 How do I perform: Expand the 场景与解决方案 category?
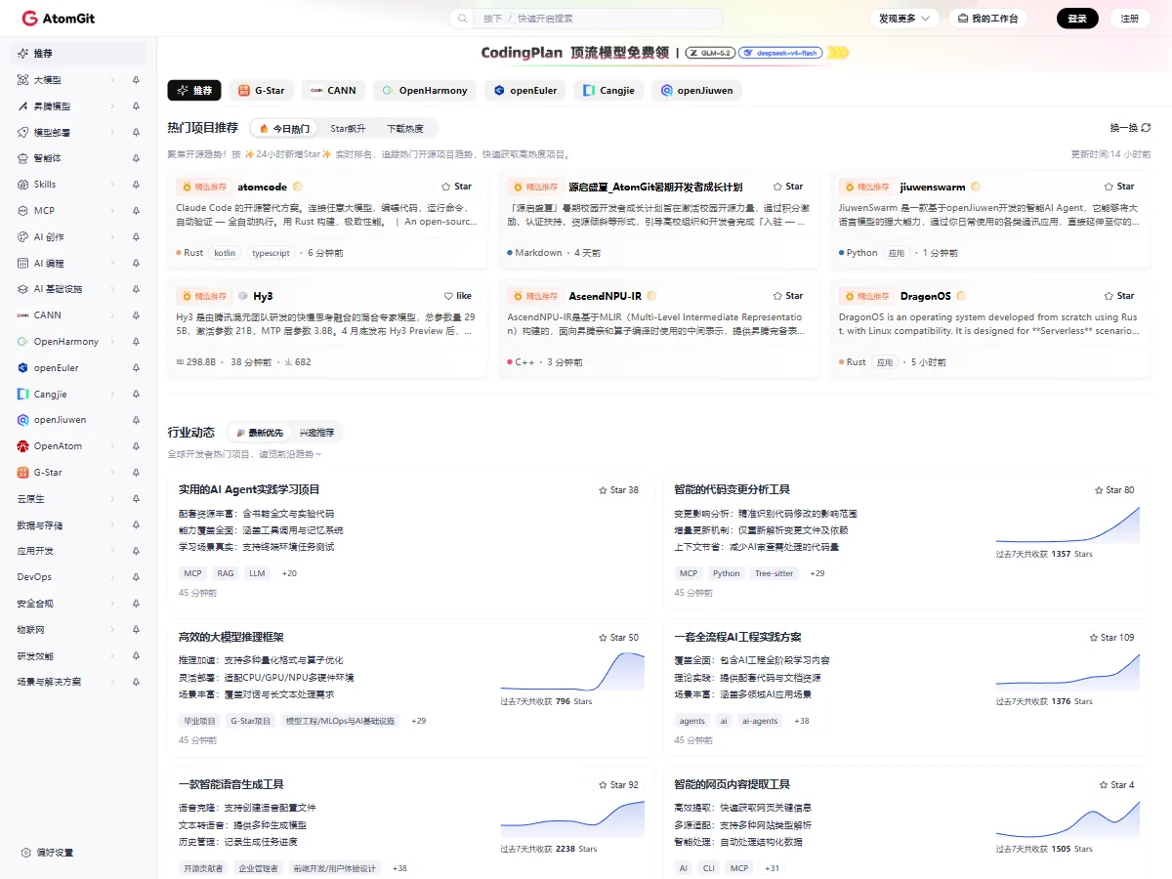coord(112,682)
